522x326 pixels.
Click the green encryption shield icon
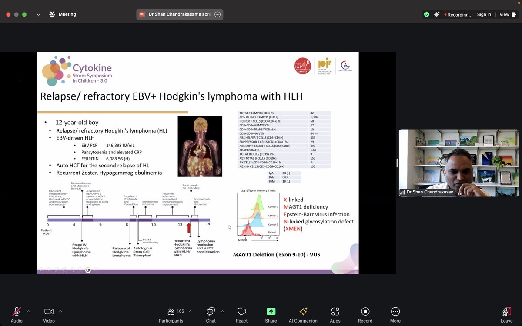pyautogui.click(x=426, y=14)
